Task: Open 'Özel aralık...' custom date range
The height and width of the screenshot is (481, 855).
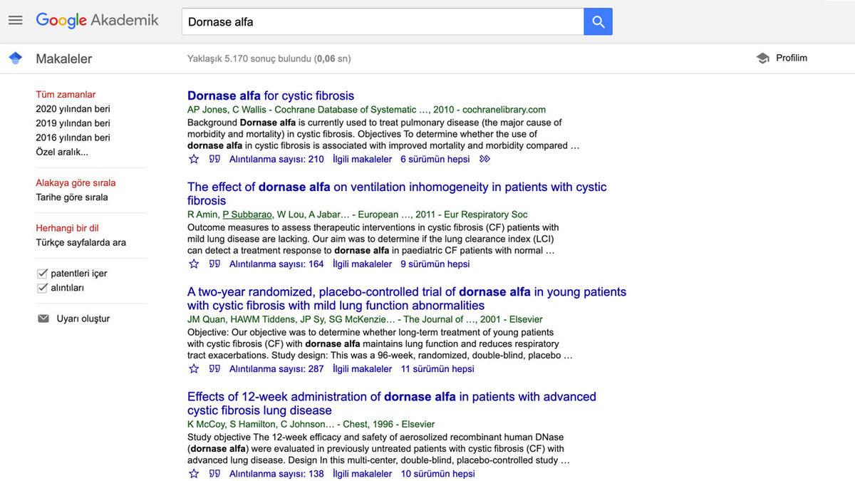Action: coord(62,152)
